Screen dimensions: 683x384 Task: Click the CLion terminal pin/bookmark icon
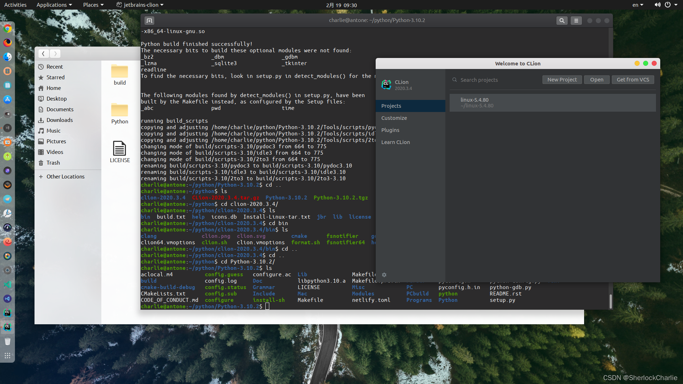(149, 20)
